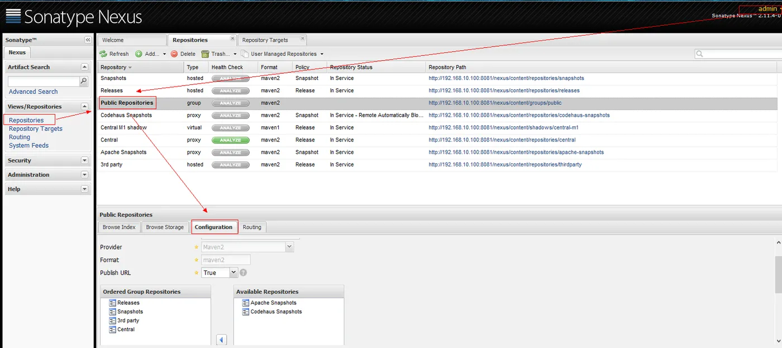Sort by the Repository column header
This screenshot has width=782, height=348.
(141, 67)
